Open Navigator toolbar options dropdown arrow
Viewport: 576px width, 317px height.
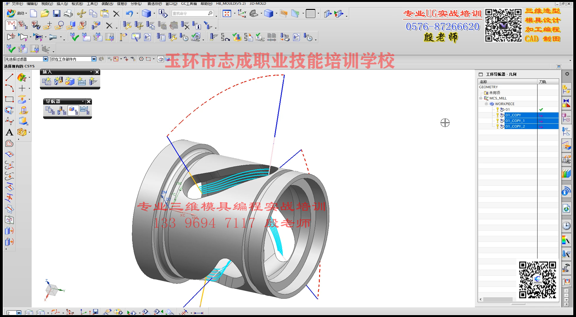(83, 101)
